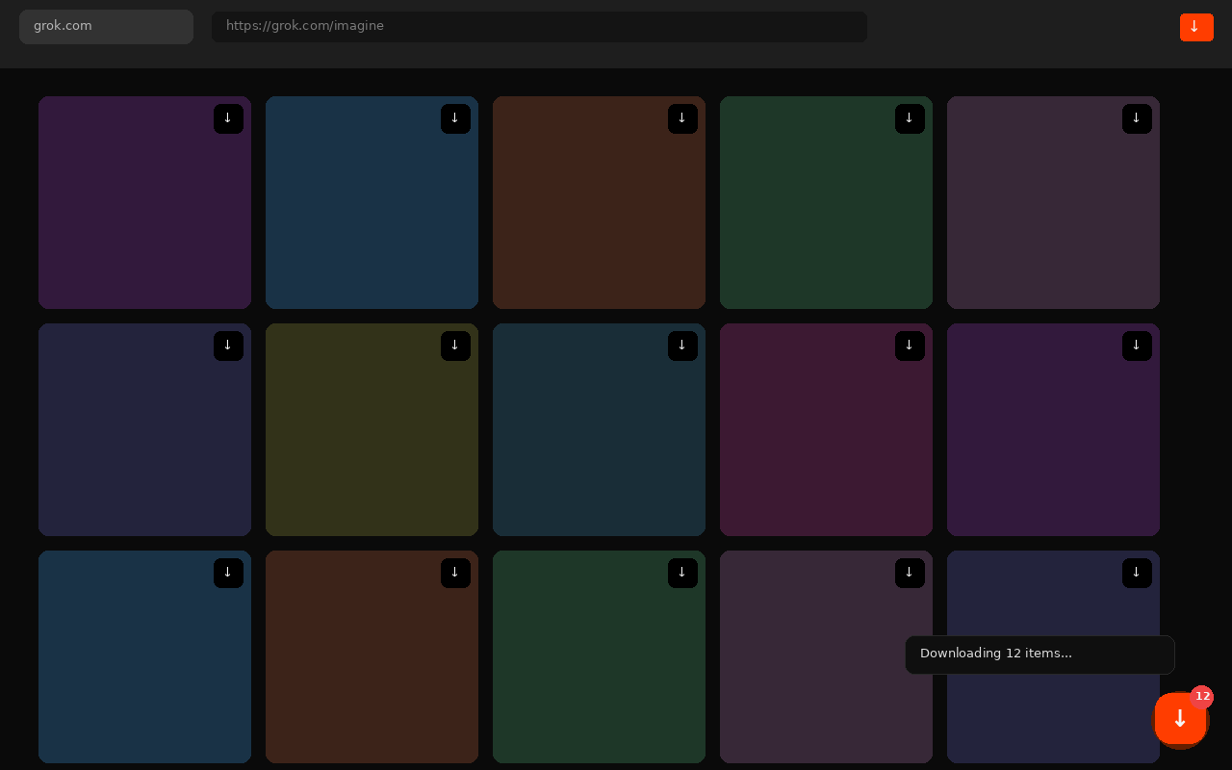
Task: Download the third-row green image
Action: click(x=682, y=573)
